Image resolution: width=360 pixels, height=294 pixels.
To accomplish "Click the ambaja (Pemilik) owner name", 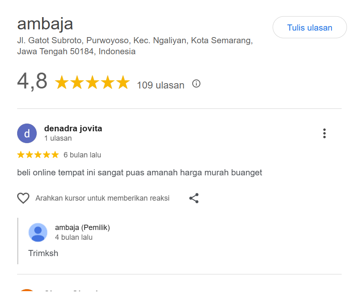I will point(82,228).
